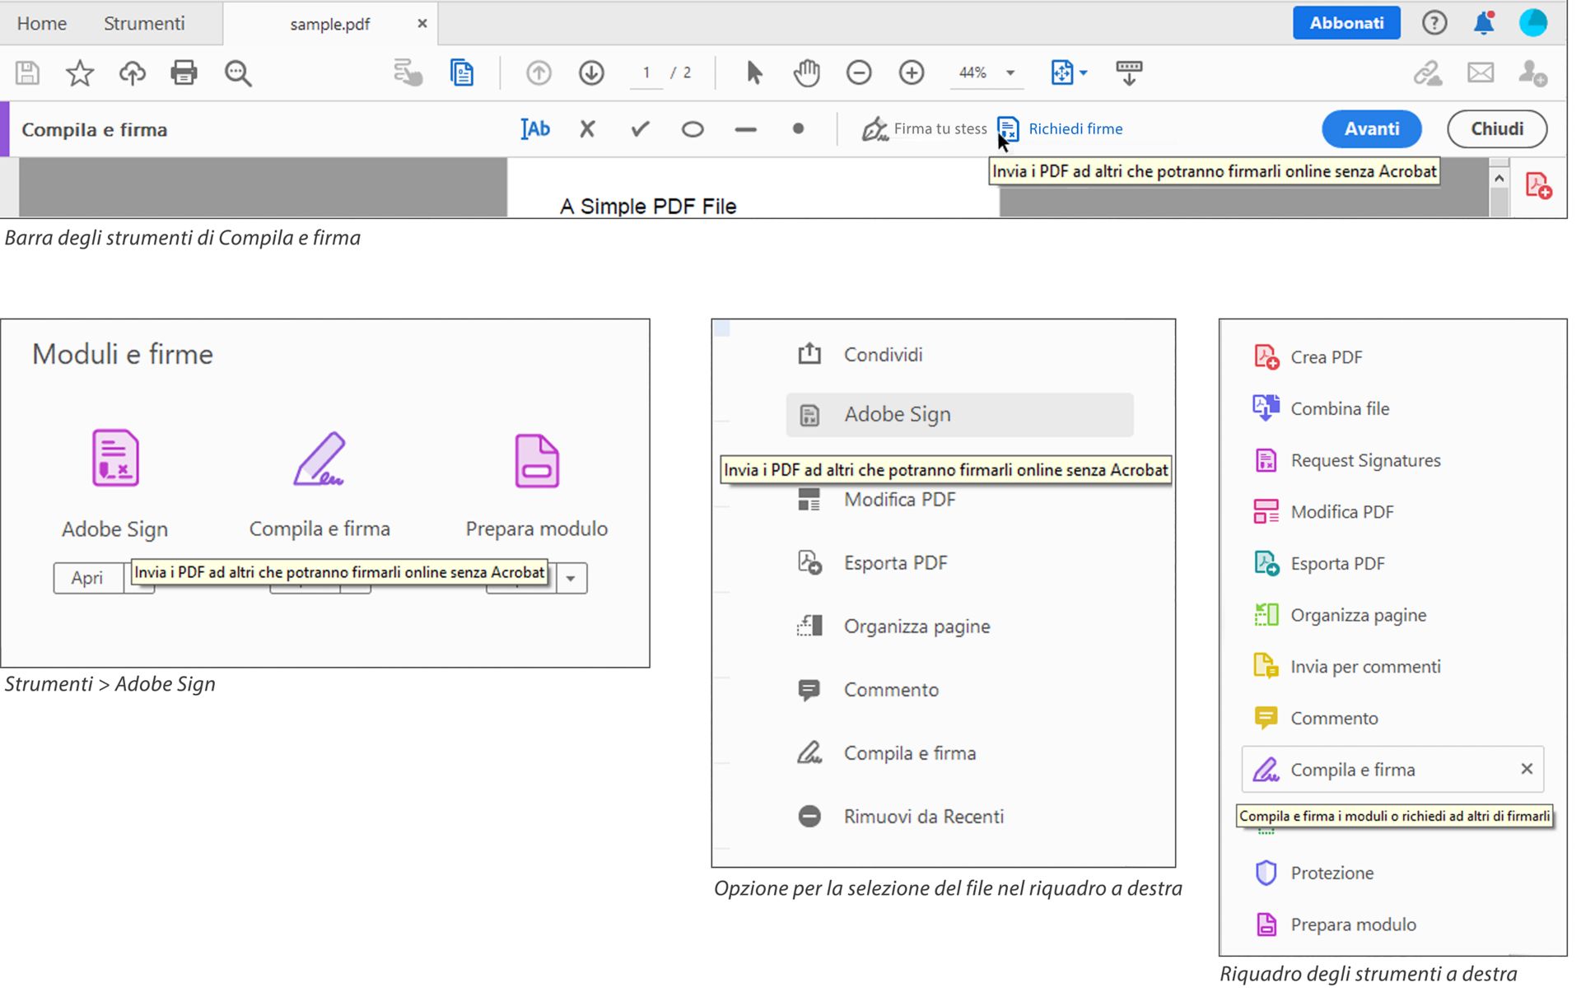
Task: Click the Richiedi firme link
Action: click(x=1075, y=129)
